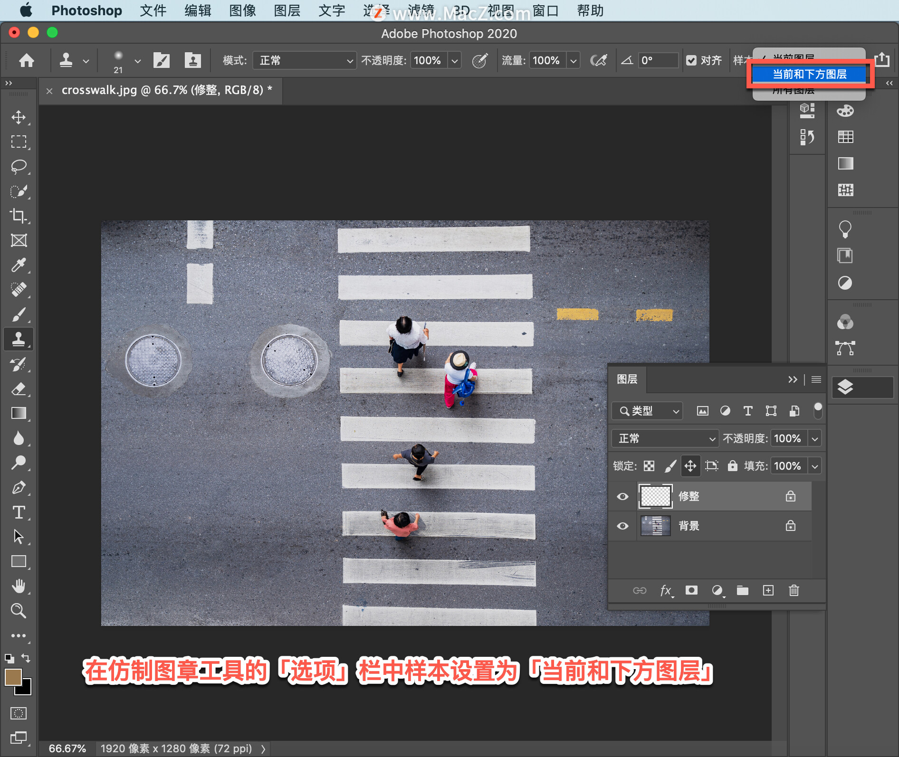Viewport: 899px width, 757px height.
Task: Select the Gradient tool
Action: 19,414
